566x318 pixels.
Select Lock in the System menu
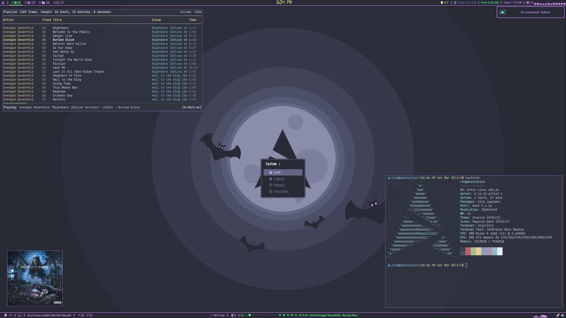pos(283,172)
